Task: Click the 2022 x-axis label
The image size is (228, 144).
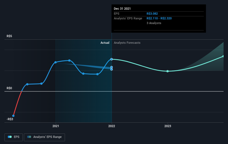Action: [x=112, y=126]
